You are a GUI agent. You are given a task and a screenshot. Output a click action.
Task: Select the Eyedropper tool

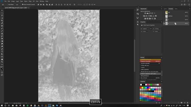pos(2,23)
